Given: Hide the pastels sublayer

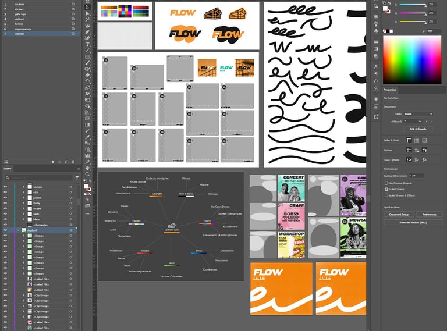Looking at the screenshot, I should point(5,198).
